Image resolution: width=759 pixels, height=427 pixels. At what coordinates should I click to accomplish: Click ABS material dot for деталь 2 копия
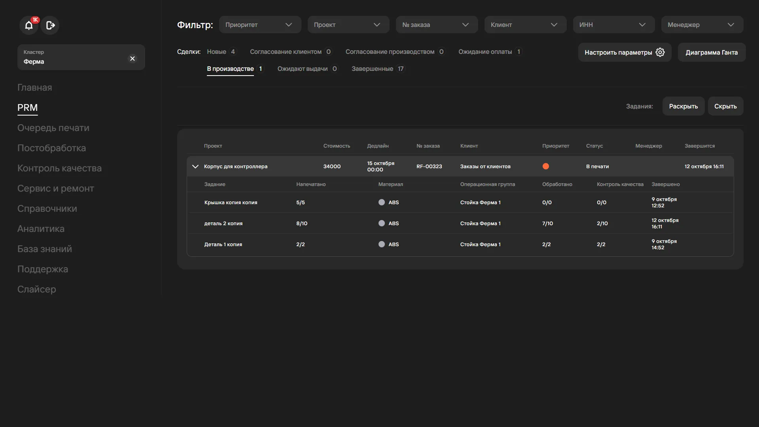tap(381, 224)
